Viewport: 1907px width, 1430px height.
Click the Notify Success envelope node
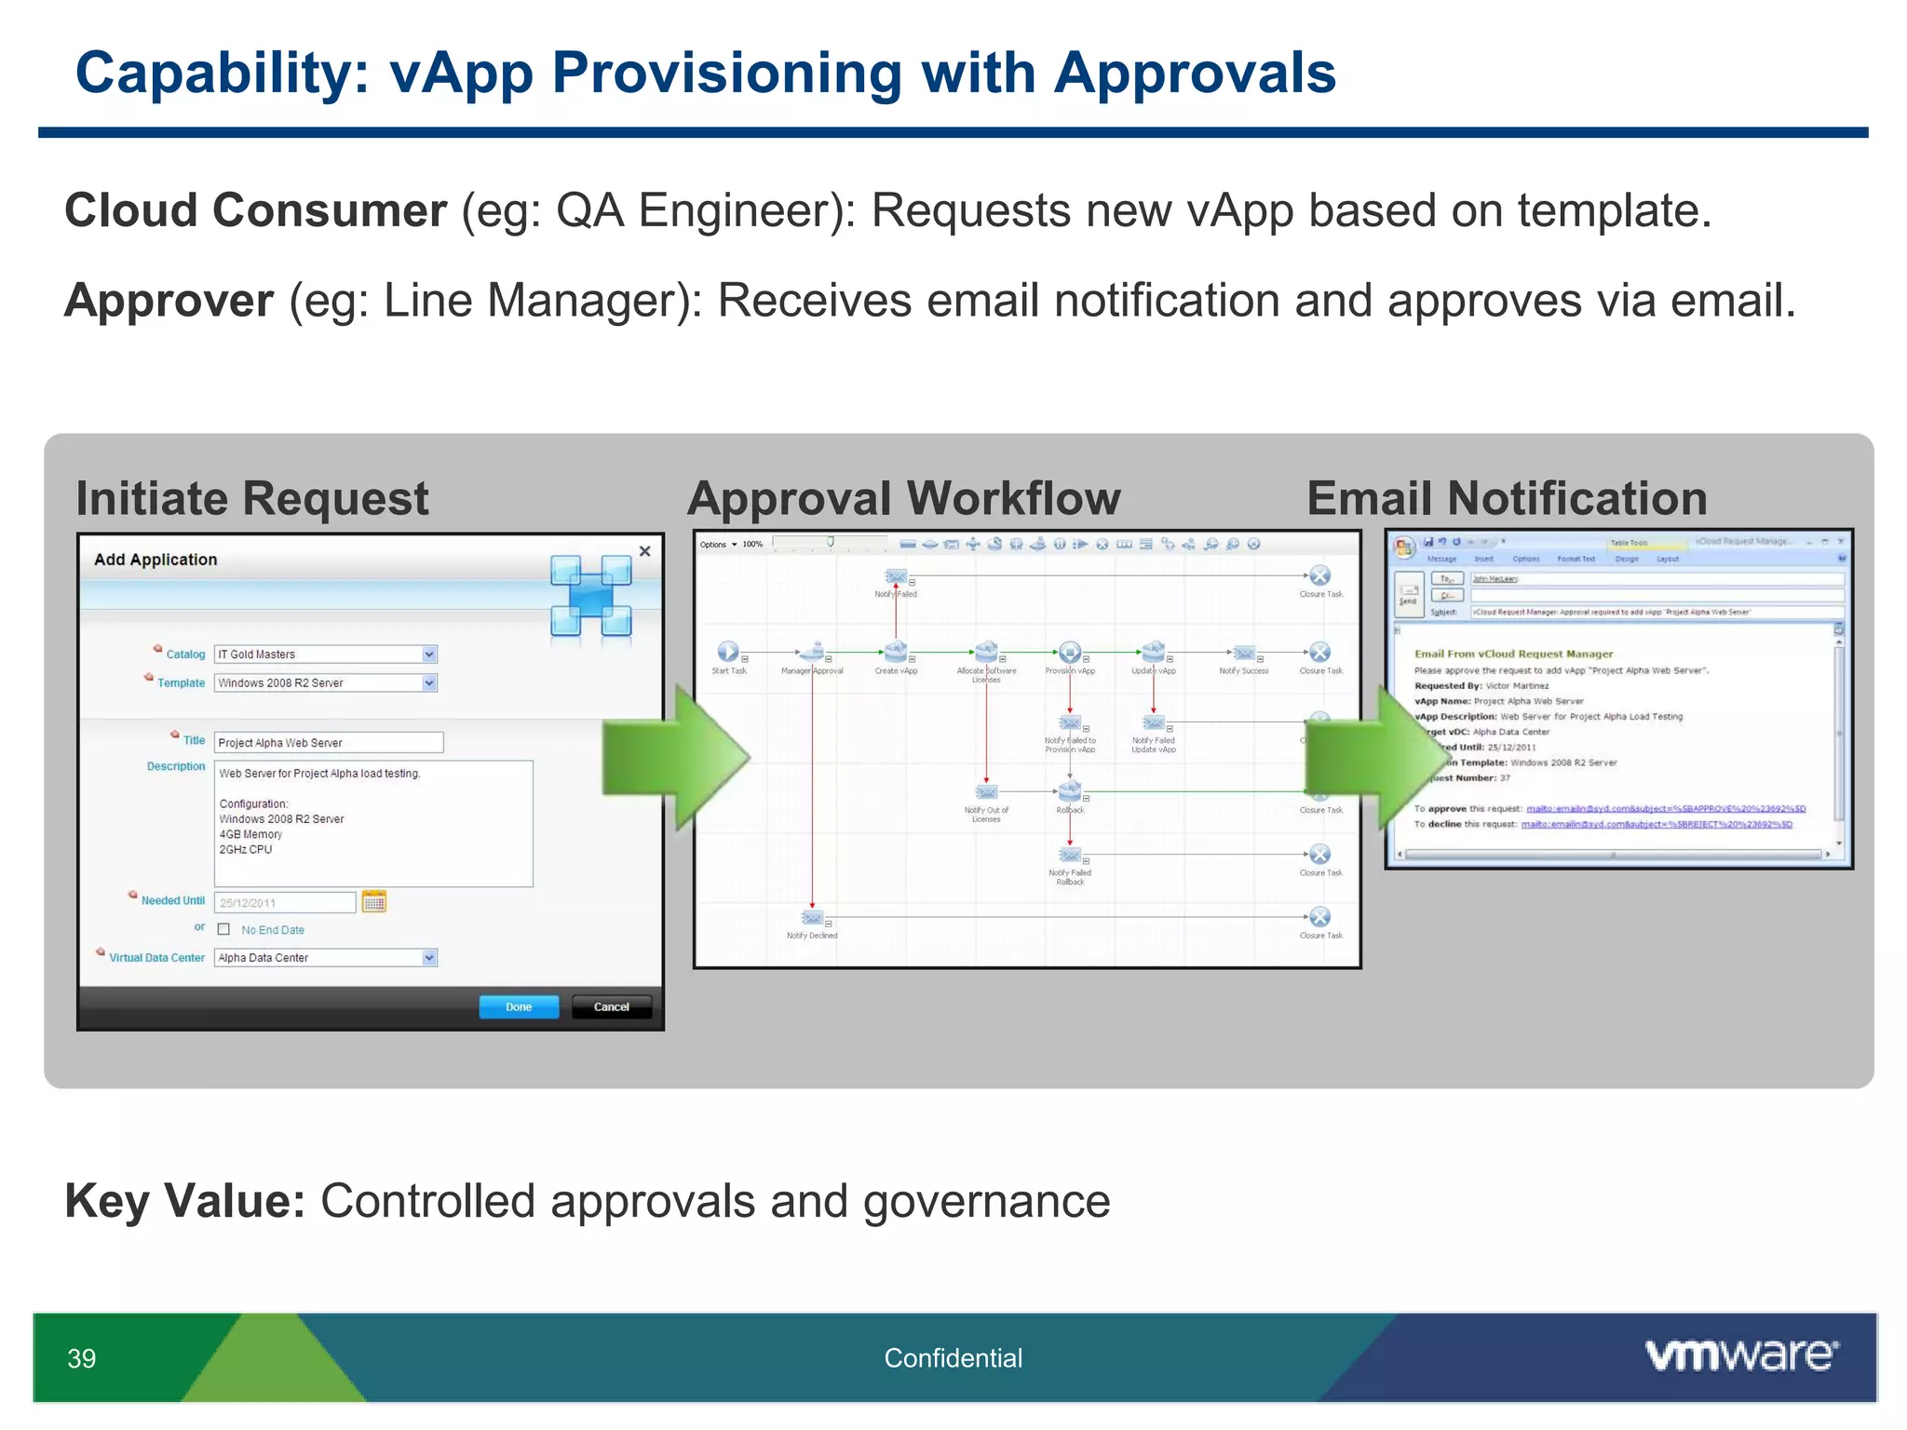[1244, 653]
